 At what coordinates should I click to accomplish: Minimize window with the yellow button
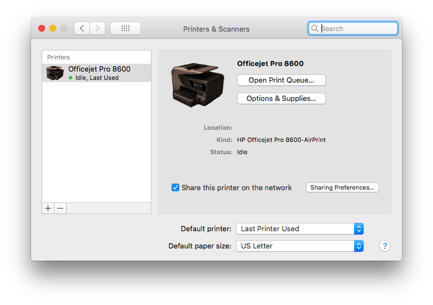click(x=53, y=28)
